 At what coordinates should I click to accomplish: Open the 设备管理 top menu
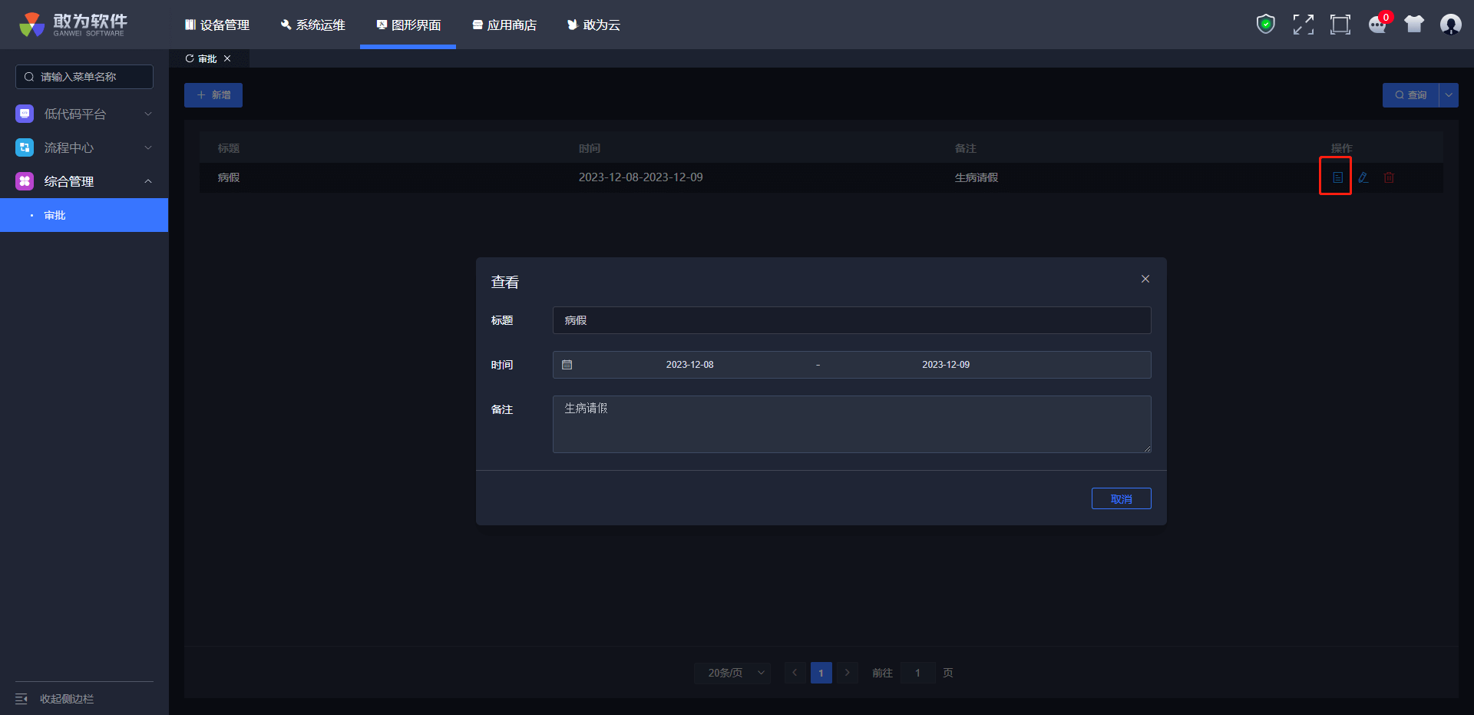click(x=217, y=25)
